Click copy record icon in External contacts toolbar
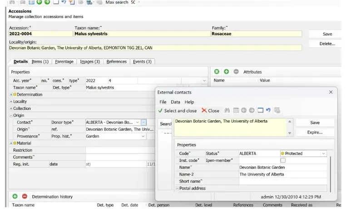 277,110
